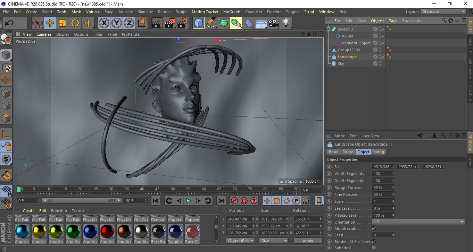Toggle Landscape.1 enable checkmark

coord(383,57)
